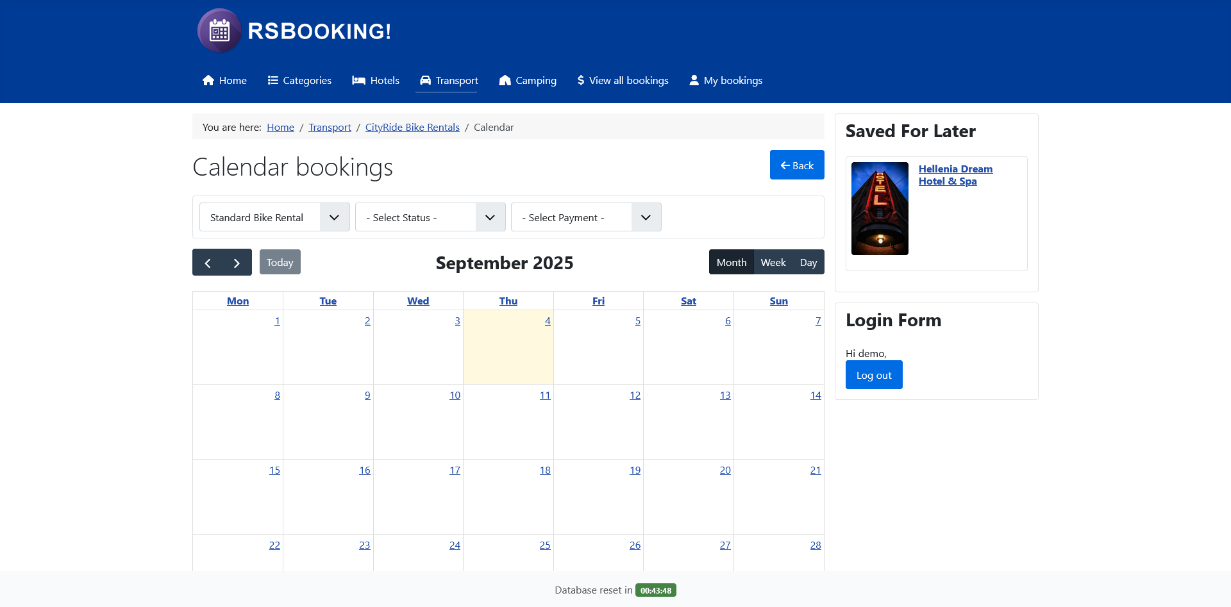This screenshot has width=1231, height=607.
Task: Select date 22 in calendar
Action: click(274, 545)
